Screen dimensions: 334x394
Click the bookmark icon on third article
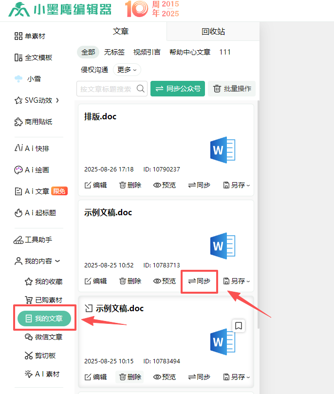(x=238, y=326)
